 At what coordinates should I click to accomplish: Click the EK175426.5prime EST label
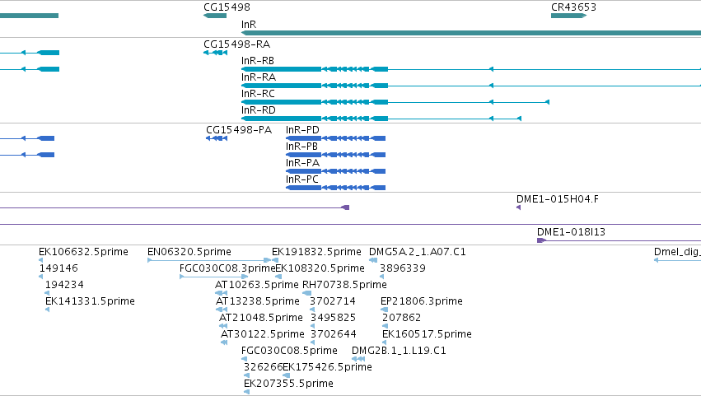point(327,367)
